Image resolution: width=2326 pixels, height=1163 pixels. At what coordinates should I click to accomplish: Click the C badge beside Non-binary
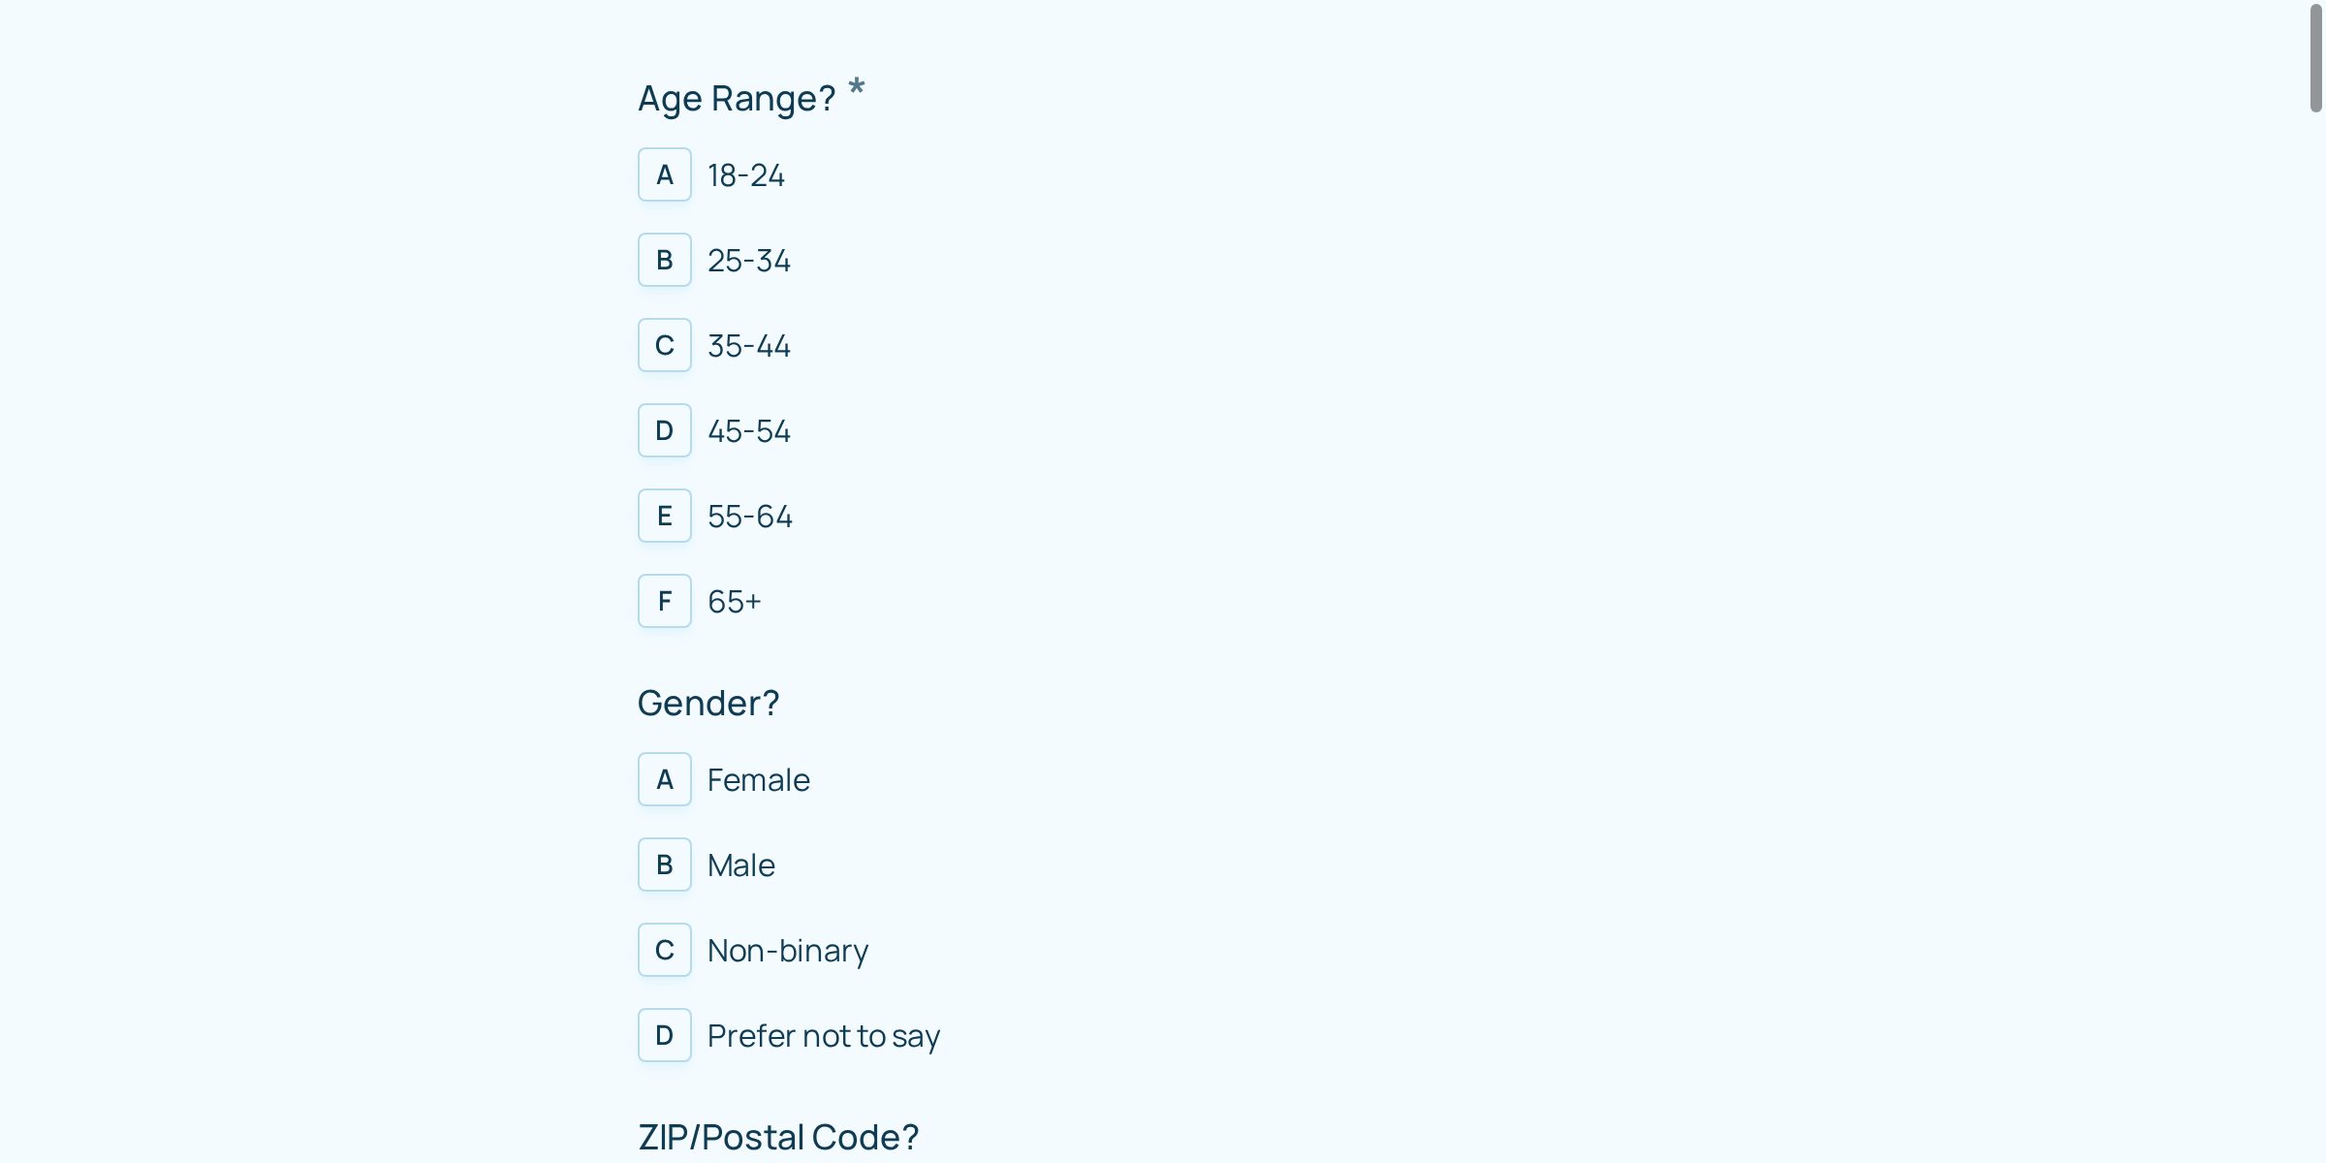(664, 950)
